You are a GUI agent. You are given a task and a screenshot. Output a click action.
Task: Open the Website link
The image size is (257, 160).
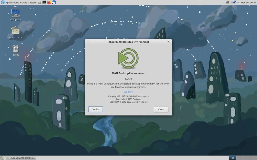pyautogui.click(x=128, y=92)
